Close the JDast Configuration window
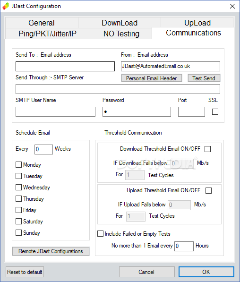 point(232,6)
